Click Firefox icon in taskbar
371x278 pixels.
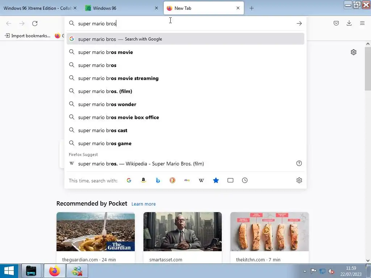tap(55, 271)
